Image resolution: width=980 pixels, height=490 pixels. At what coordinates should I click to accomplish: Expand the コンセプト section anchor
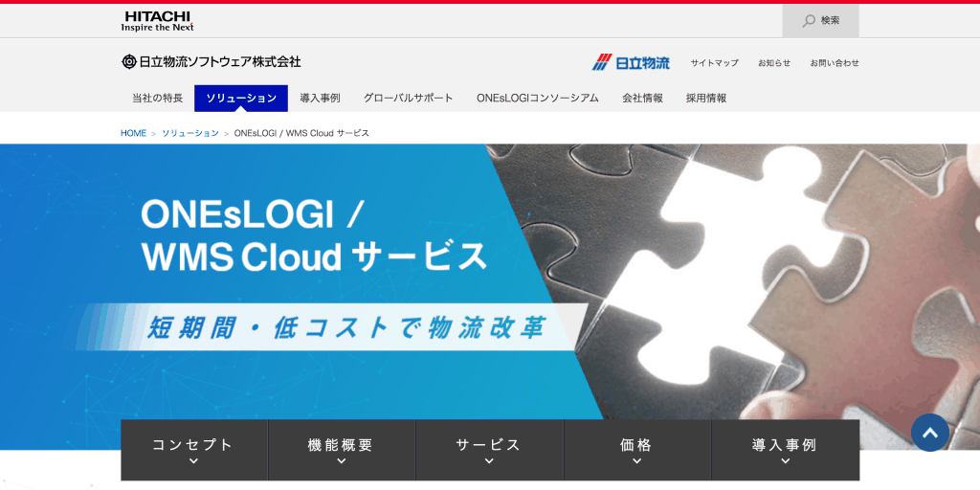click(x=193, y=450)
